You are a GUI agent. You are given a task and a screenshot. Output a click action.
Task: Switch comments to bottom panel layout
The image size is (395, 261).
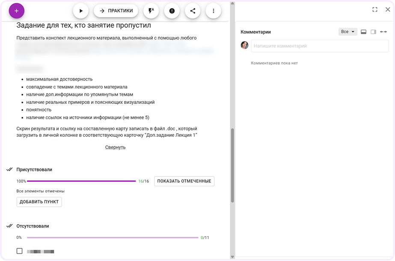click(x=364, y=32)
